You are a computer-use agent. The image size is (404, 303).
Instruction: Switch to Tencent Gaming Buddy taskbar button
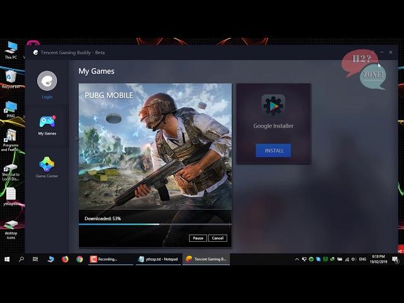[x=206, y=259]
